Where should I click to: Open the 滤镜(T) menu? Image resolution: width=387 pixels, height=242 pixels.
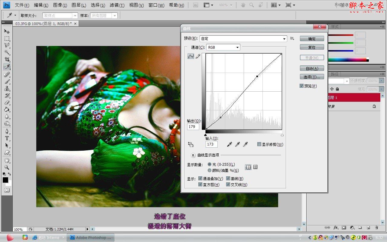(x=117, y=5)
